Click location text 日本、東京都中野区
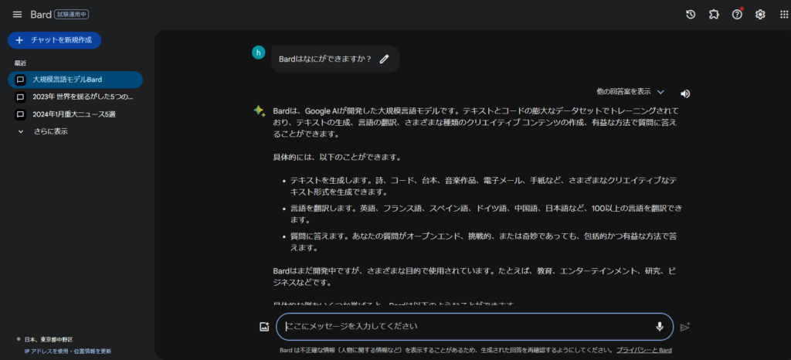Image resolution: width=791 pixels, height=360 pixels. [49, 340]
